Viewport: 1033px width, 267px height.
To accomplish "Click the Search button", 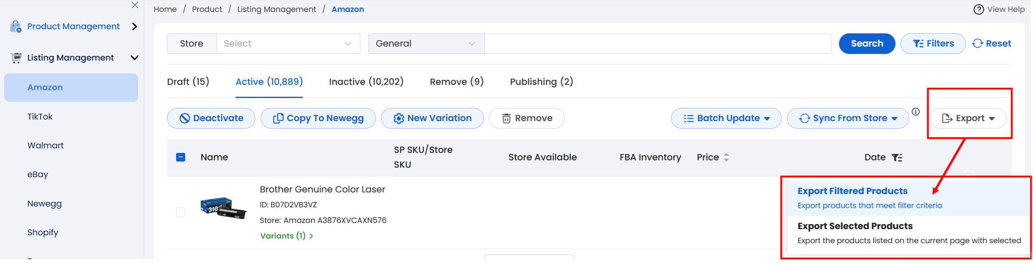I will pyautogui.click(x=867, y=44).
